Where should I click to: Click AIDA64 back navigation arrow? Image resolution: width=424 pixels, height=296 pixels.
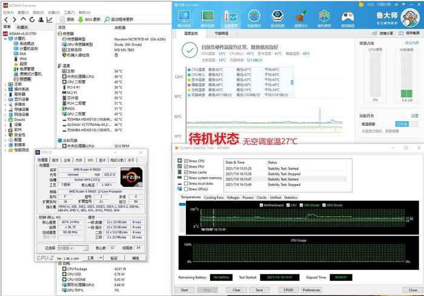pos(6,19)
